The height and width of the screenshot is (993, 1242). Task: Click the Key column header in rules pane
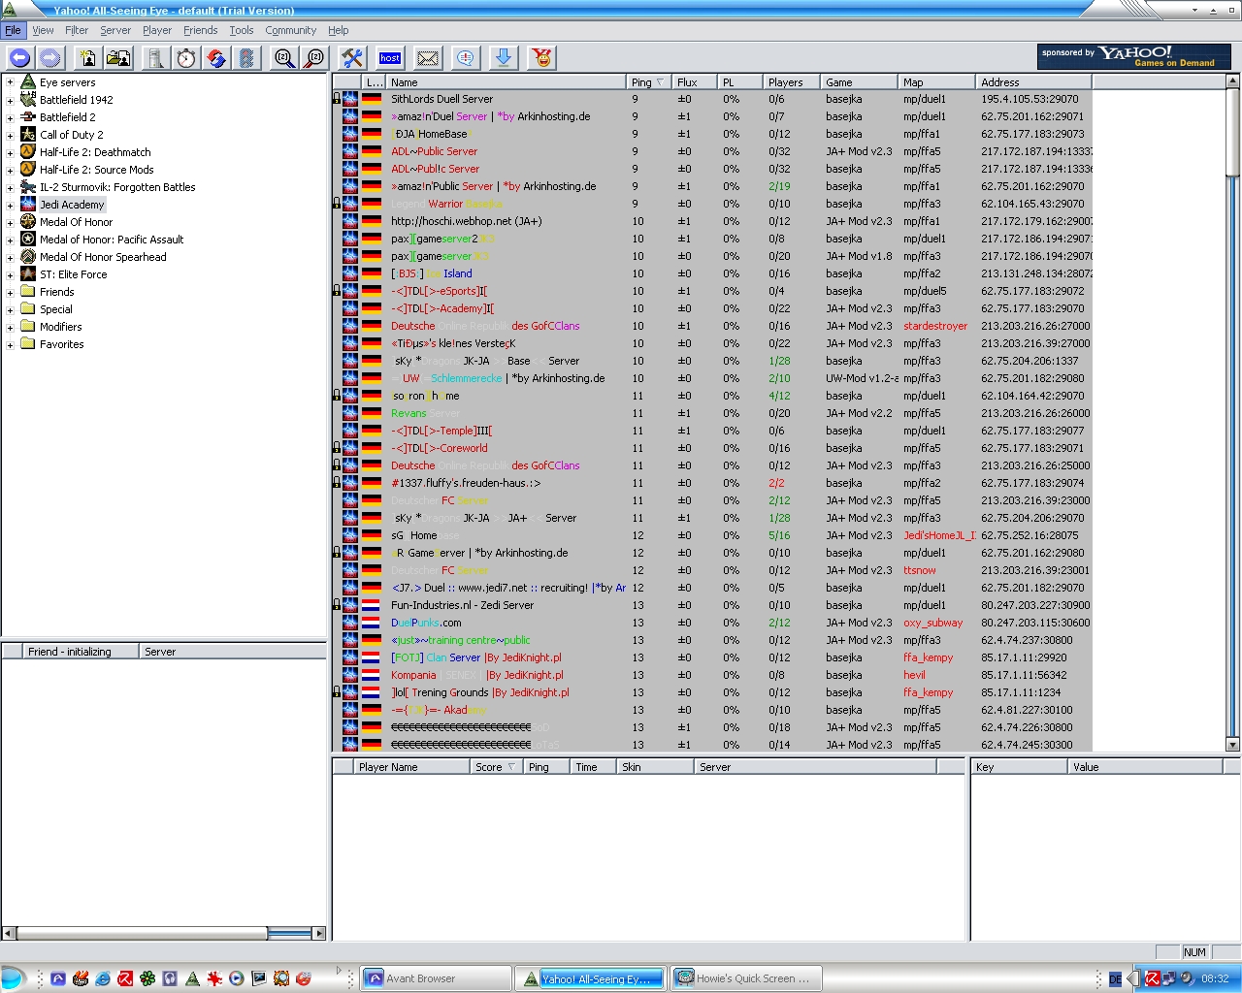[x=1019, y=767]
